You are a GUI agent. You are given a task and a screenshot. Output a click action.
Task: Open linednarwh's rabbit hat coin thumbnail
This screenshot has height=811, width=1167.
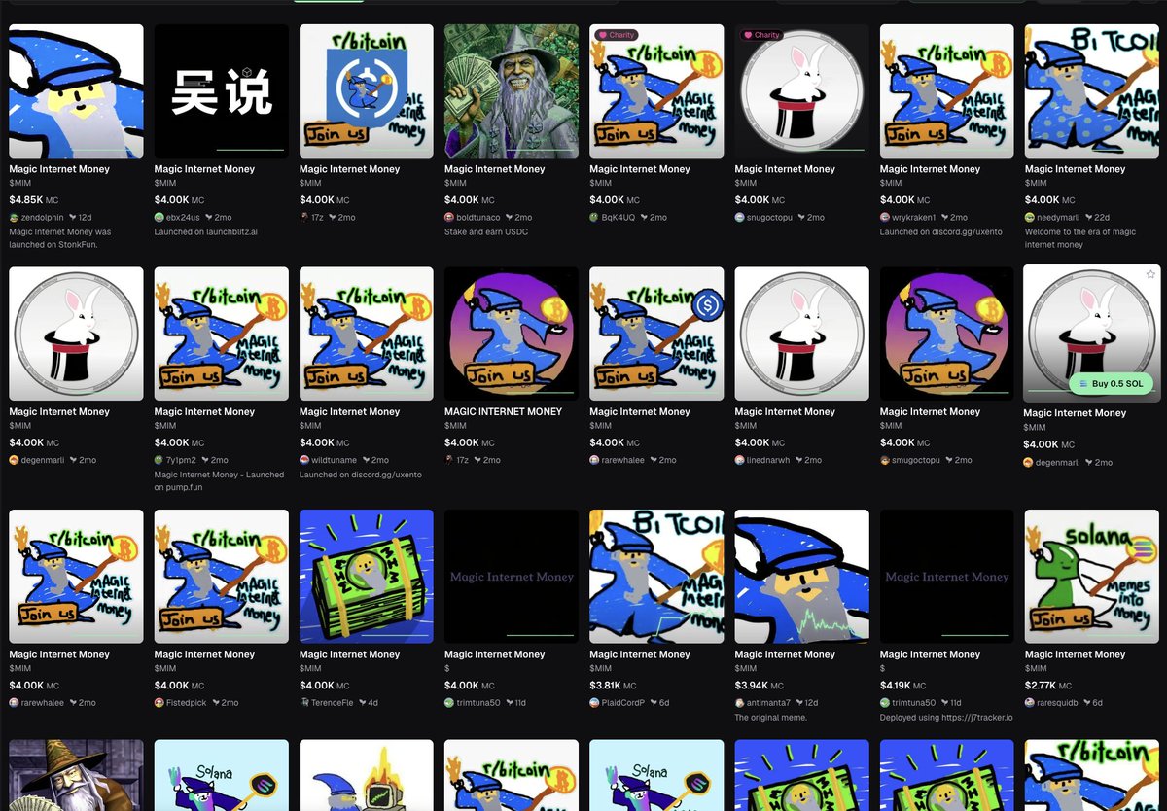pos(802,334)
